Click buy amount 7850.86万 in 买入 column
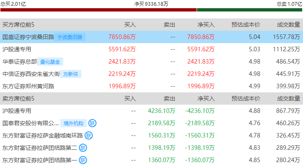The width and height of the screenshot is (303, 165). click(122, 37)
